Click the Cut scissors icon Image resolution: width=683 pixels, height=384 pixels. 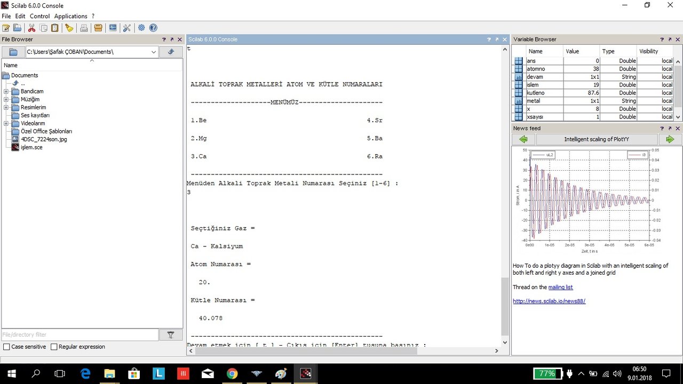(x=31, y=28)
